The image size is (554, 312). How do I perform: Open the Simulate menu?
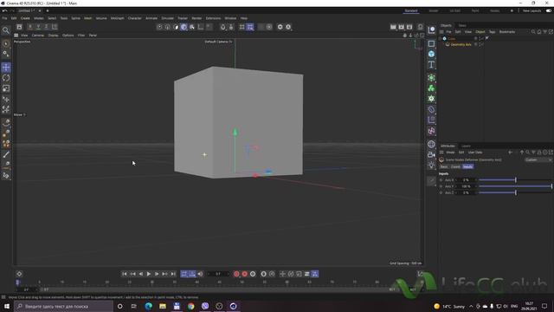tap(167, 18)
